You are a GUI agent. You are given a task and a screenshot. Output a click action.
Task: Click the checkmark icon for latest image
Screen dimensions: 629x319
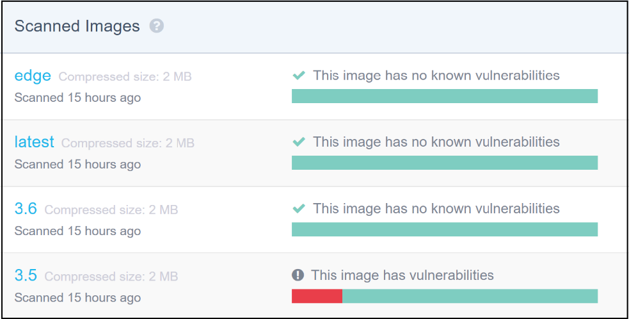(298, 142)
